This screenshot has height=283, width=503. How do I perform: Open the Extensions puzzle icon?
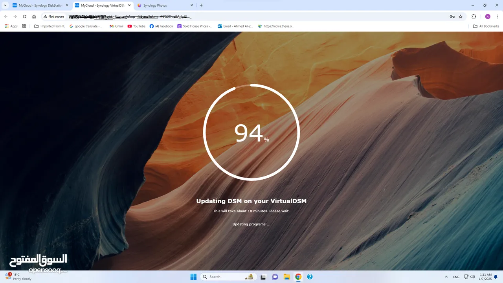474,17
